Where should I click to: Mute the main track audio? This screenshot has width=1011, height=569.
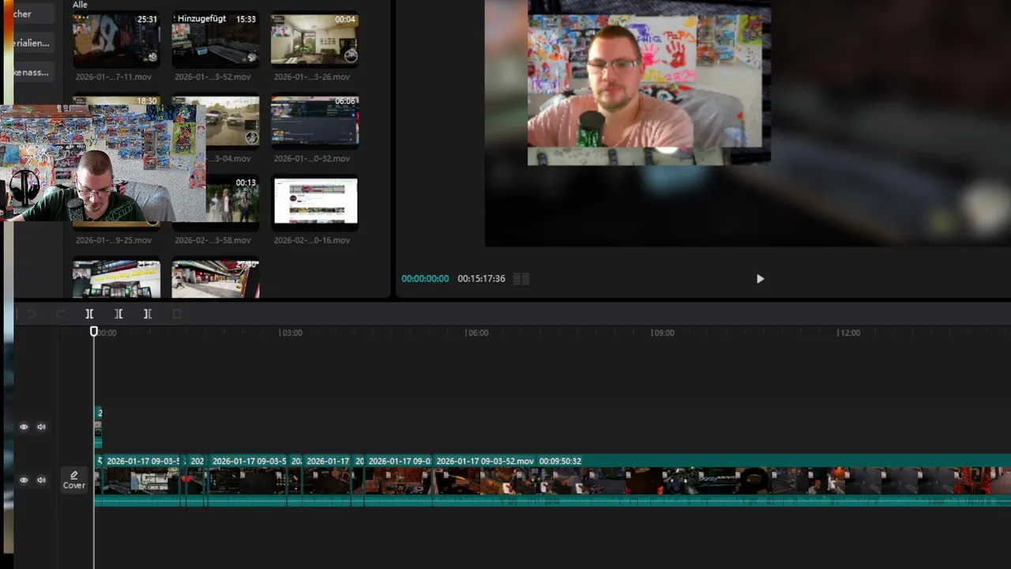click(41, 480)
